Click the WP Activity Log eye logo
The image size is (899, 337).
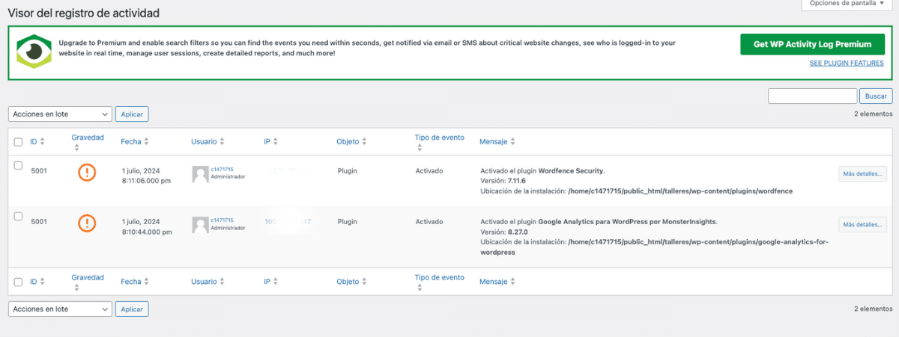(33, 52)
